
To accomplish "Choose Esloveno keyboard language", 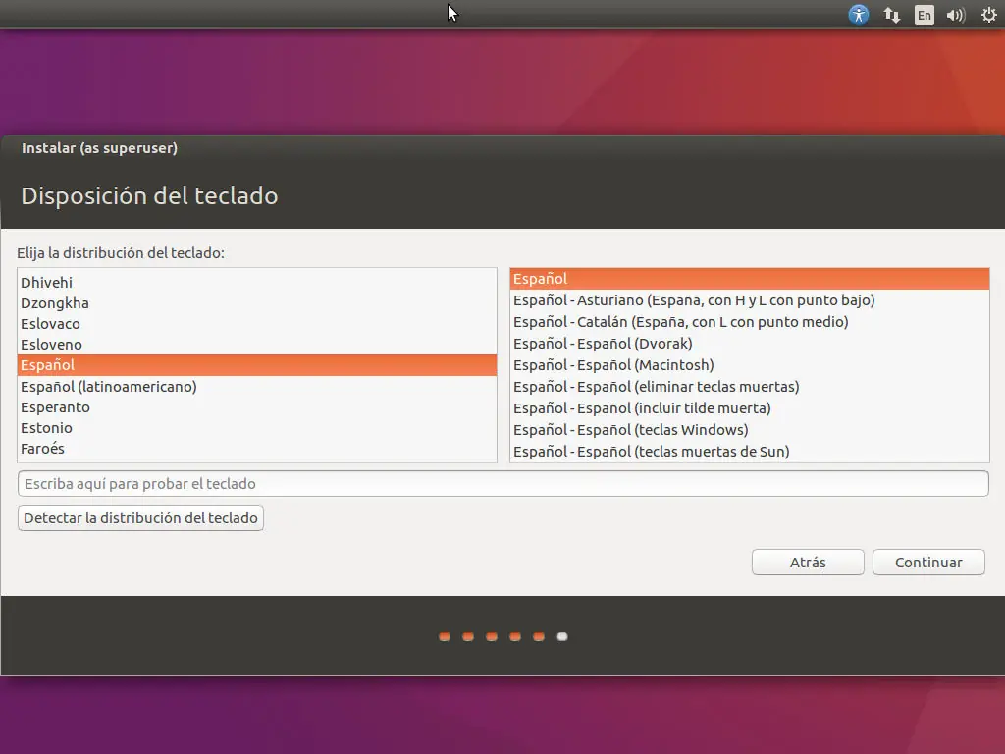I will tap(257, 345).
